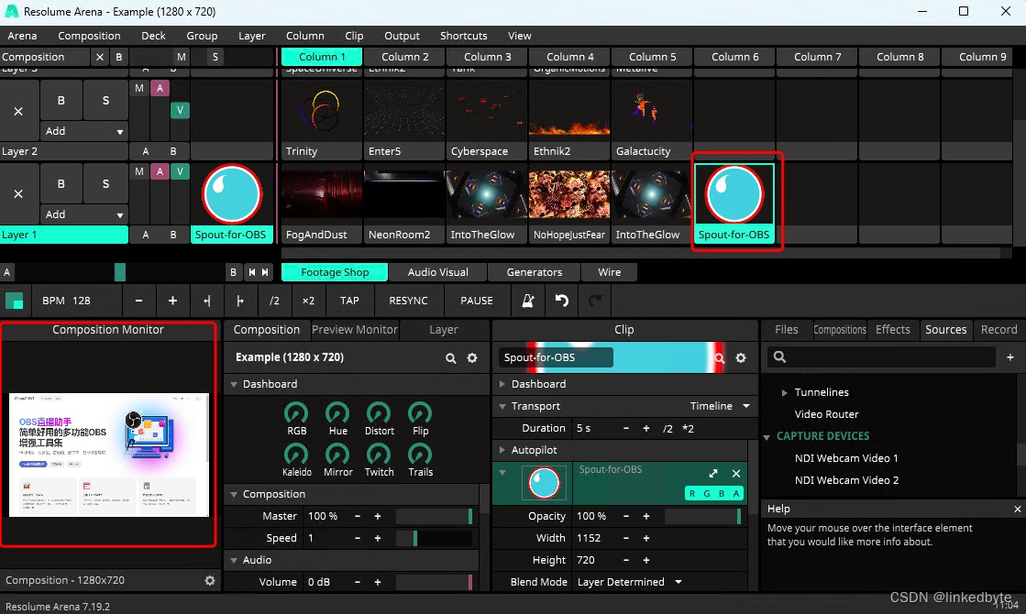Open the composition panel settings gear

[x=472, y=357]
